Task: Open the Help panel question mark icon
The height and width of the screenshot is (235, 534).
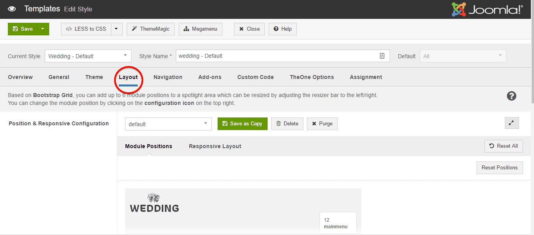Action: coord(511,95)
